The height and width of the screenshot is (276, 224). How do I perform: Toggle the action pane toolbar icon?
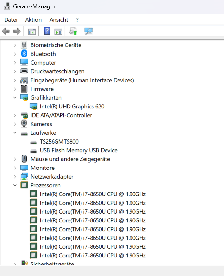pyautogui.click(x=58, y=31)
